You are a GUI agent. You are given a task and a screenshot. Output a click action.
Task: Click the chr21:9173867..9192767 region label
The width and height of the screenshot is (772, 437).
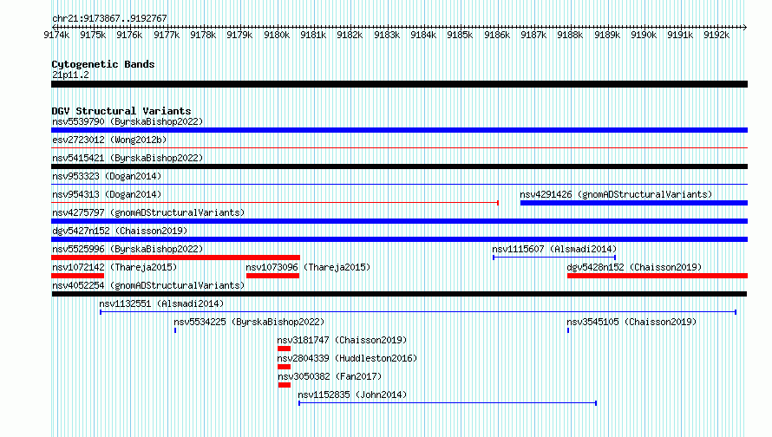(x=109, y=18)
